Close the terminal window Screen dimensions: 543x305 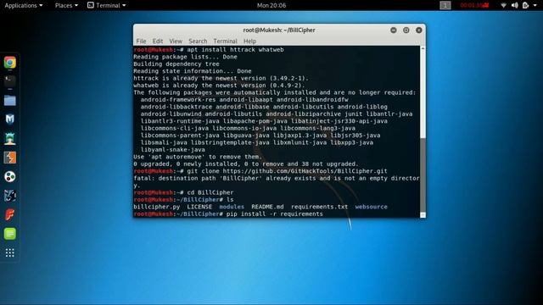[418, 30]
